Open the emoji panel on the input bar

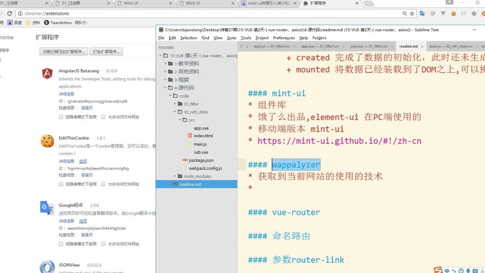click(461, 270)
